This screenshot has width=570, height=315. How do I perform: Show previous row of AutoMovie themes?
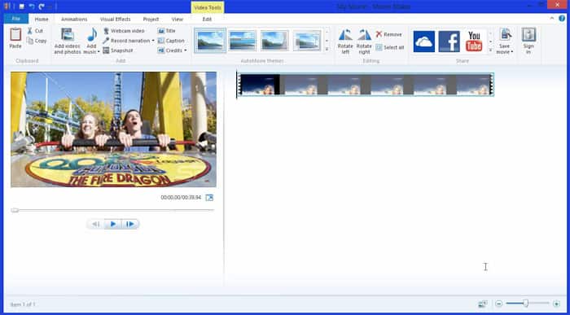click(x=327, y=32)
